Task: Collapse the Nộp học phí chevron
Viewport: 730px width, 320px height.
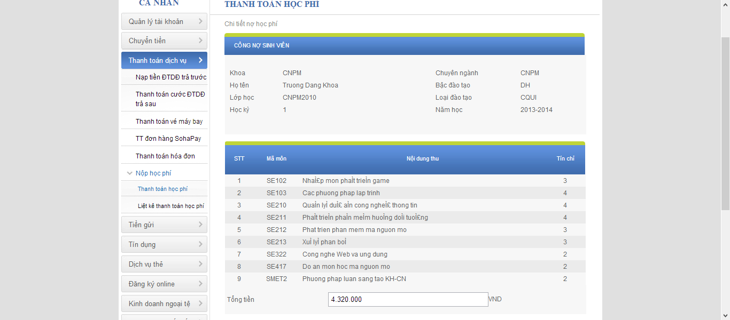Action: 129,173
